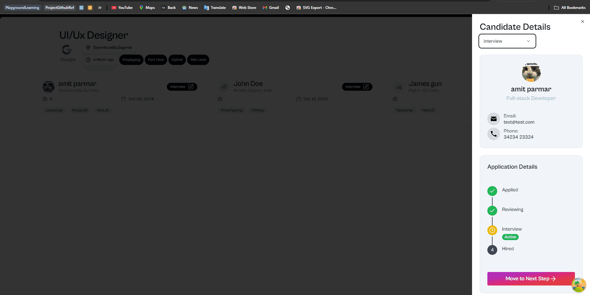Select the Hybrid tag pill
Viewport: 590px width, 295px height.
pos(177,60)
